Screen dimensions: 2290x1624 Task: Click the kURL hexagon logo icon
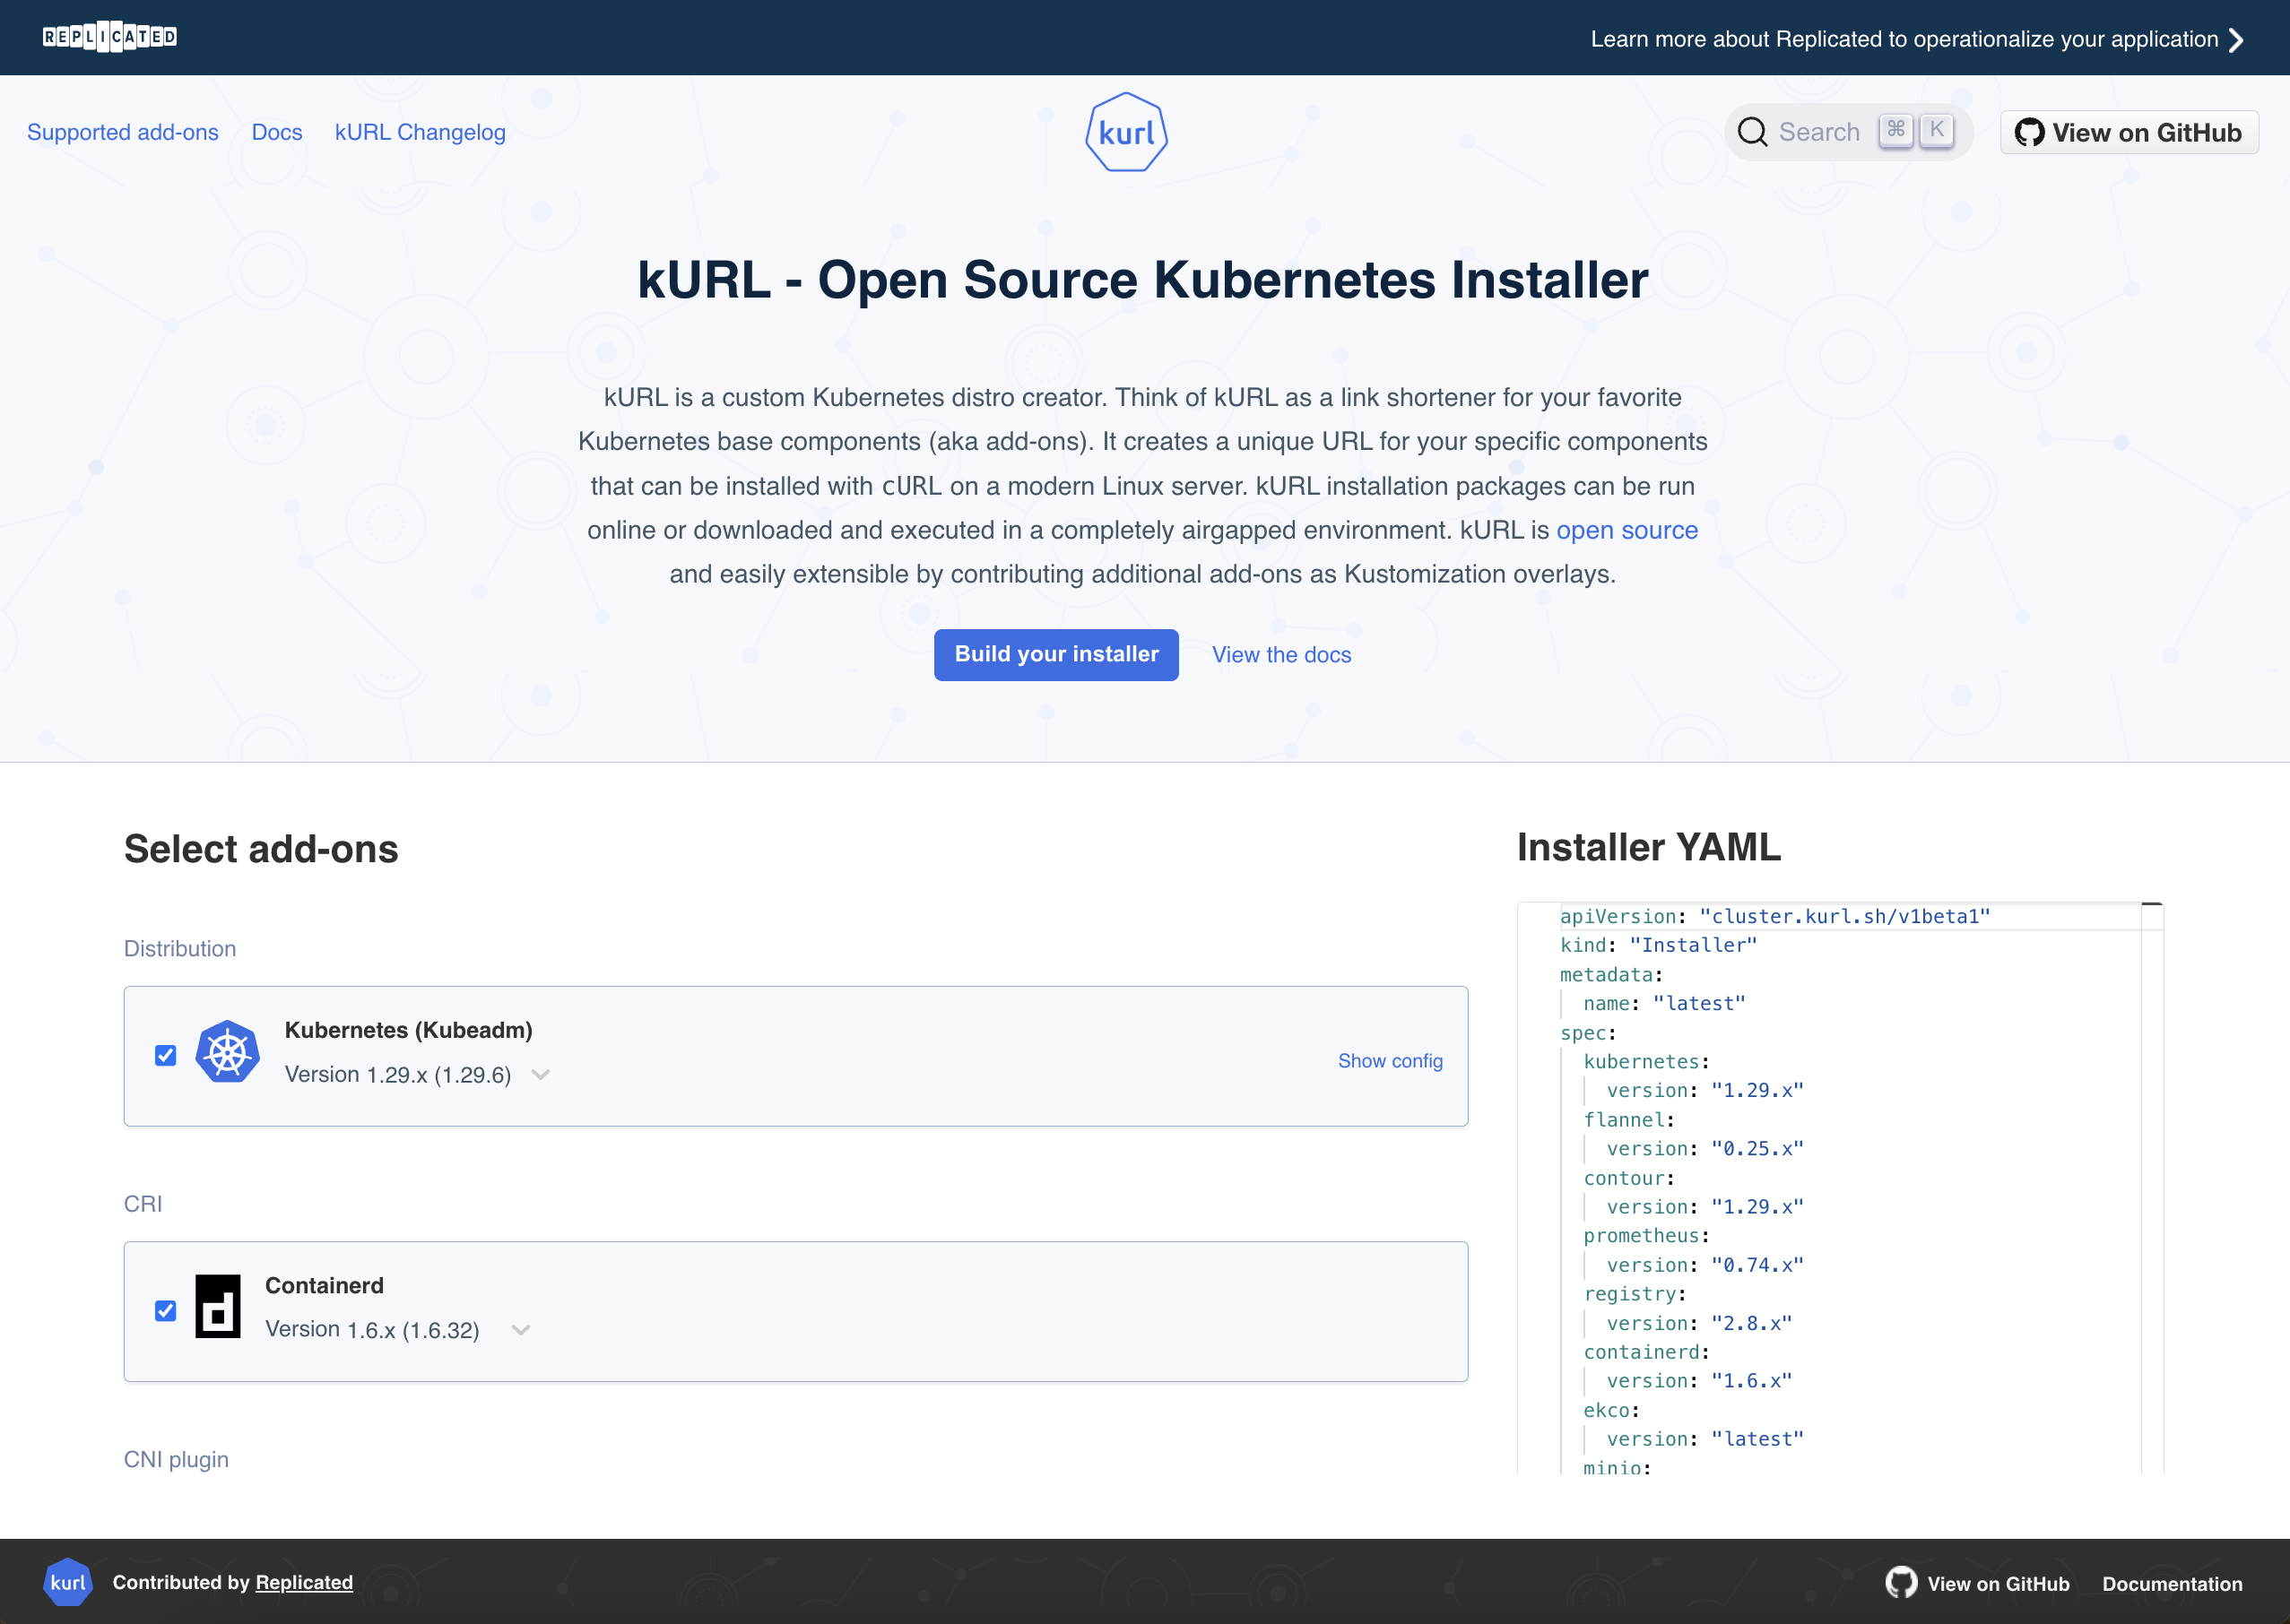1124,132
